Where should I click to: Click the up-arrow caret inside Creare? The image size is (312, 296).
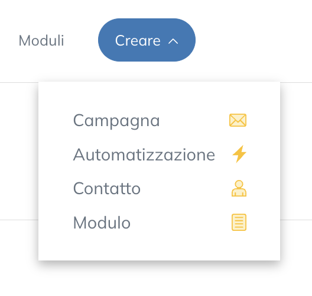point(173,41)
